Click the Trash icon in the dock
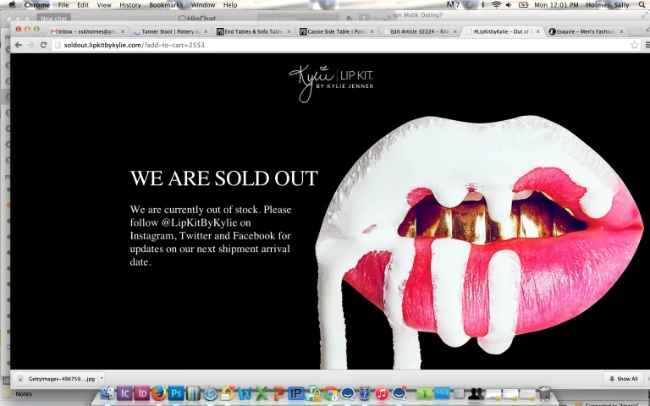Image resolution: width=650 pixels, height=406 pixels. 544,392
